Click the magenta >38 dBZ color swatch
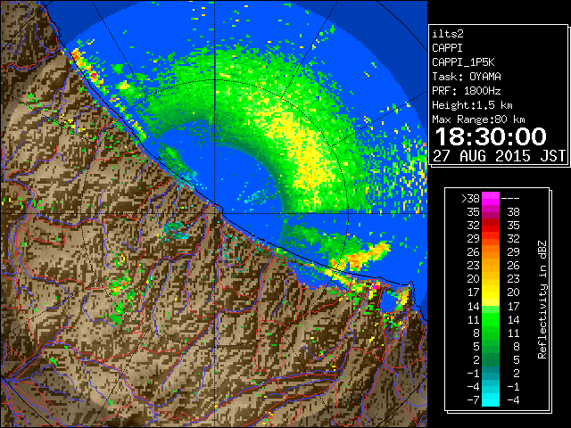The height and width of the screenshot is (428, 571). (x=491, y=198)
